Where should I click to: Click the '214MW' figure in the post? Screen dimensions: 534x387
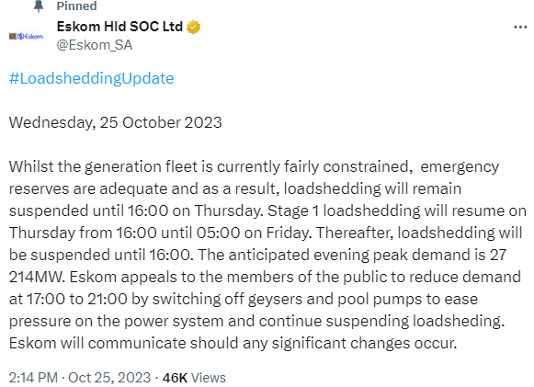pos(37,277)
